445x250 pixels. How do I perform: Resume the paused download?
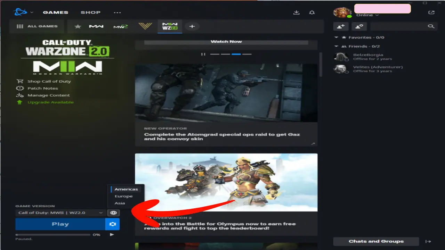(x=112, y=235)
